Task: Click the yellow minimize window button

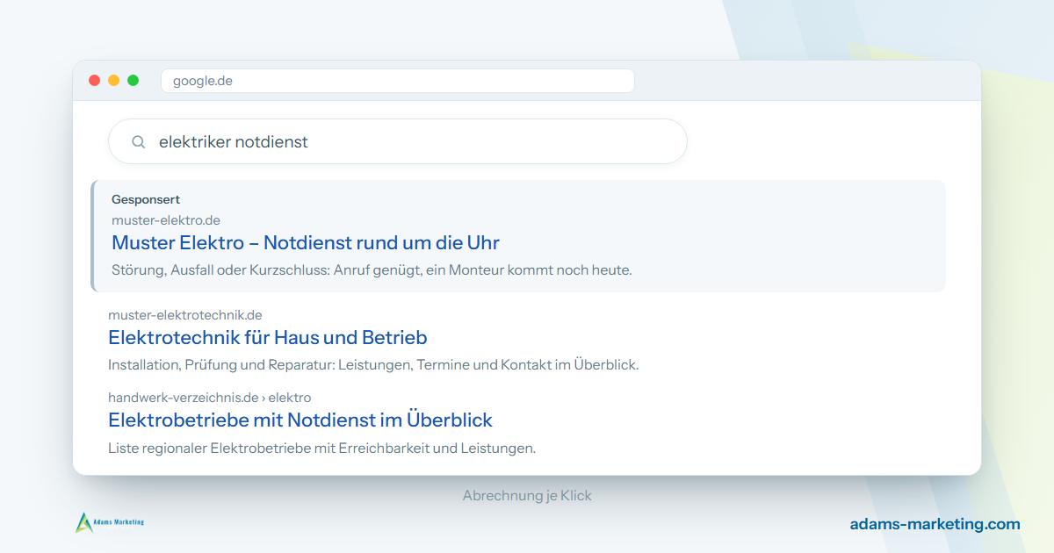Action: 114,81
